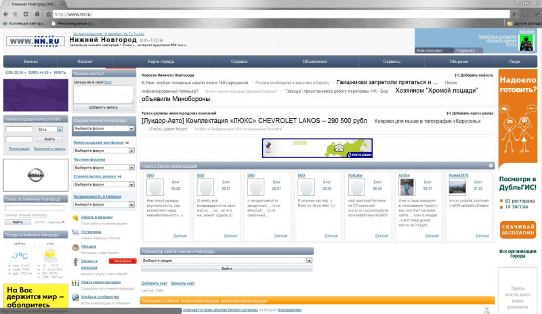Image resolution: width=542 pixels, height=314 pixels.
Task: Go back with the browser back arrow
Action: pyautogui.click(x=6, y=14)
